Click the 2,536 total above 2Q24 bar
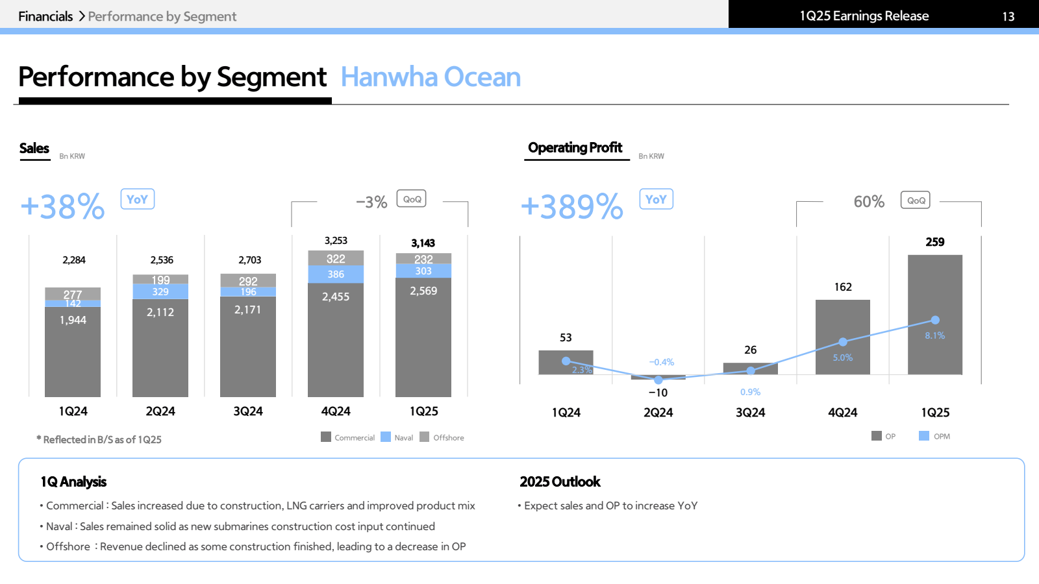1039x584 pixels. (x=162, y=260)
